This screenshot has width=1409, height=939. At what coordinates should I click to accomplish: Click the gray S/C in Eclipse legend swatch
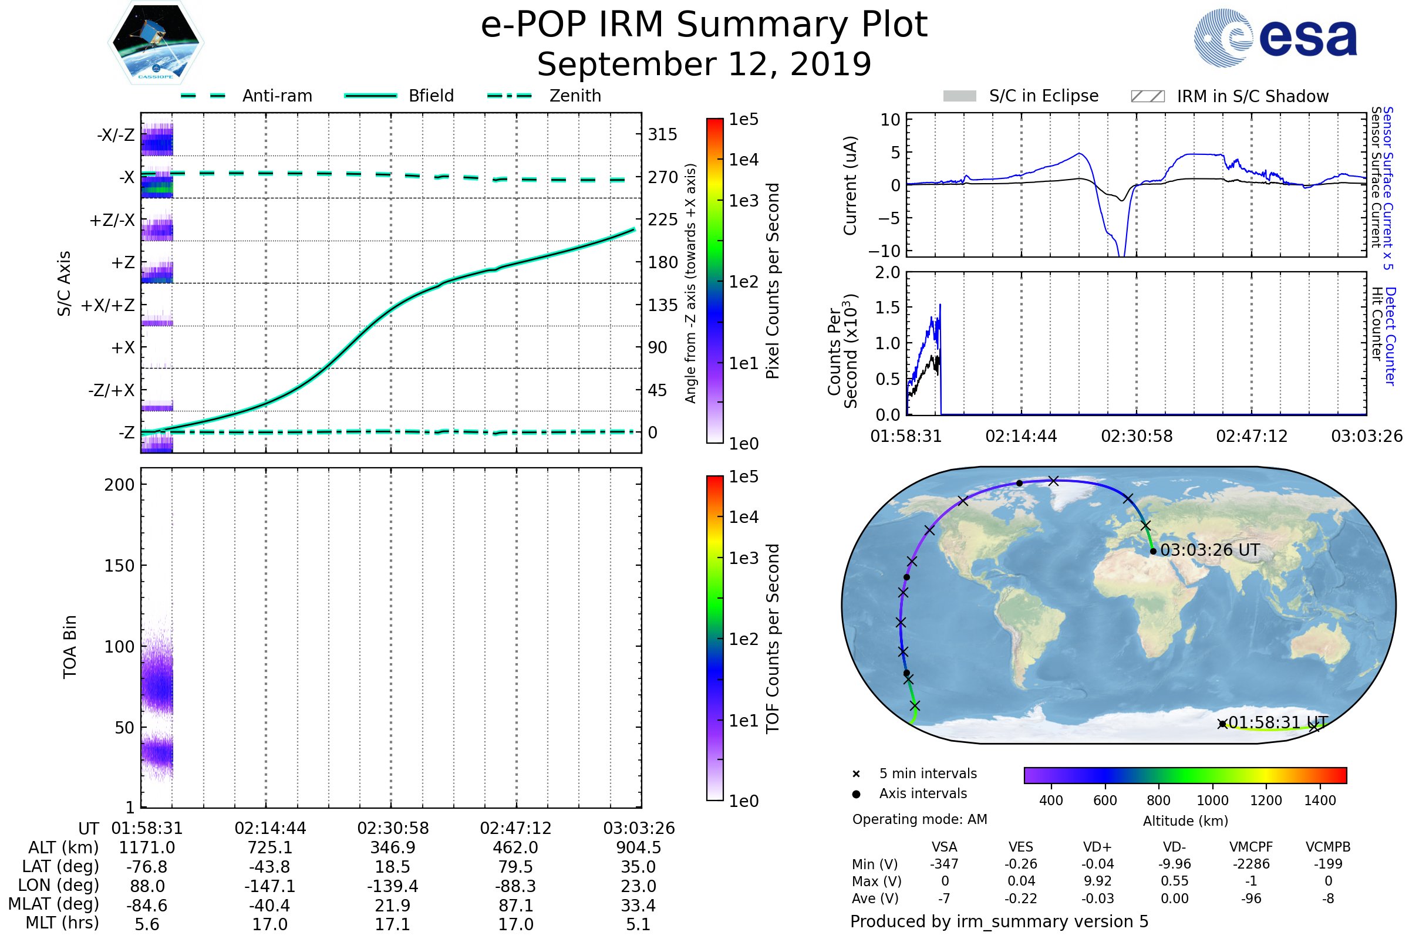pyautogui.click(x=960, y=96)
